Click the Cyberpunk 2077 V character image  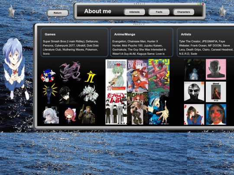[x=87, y=114]
